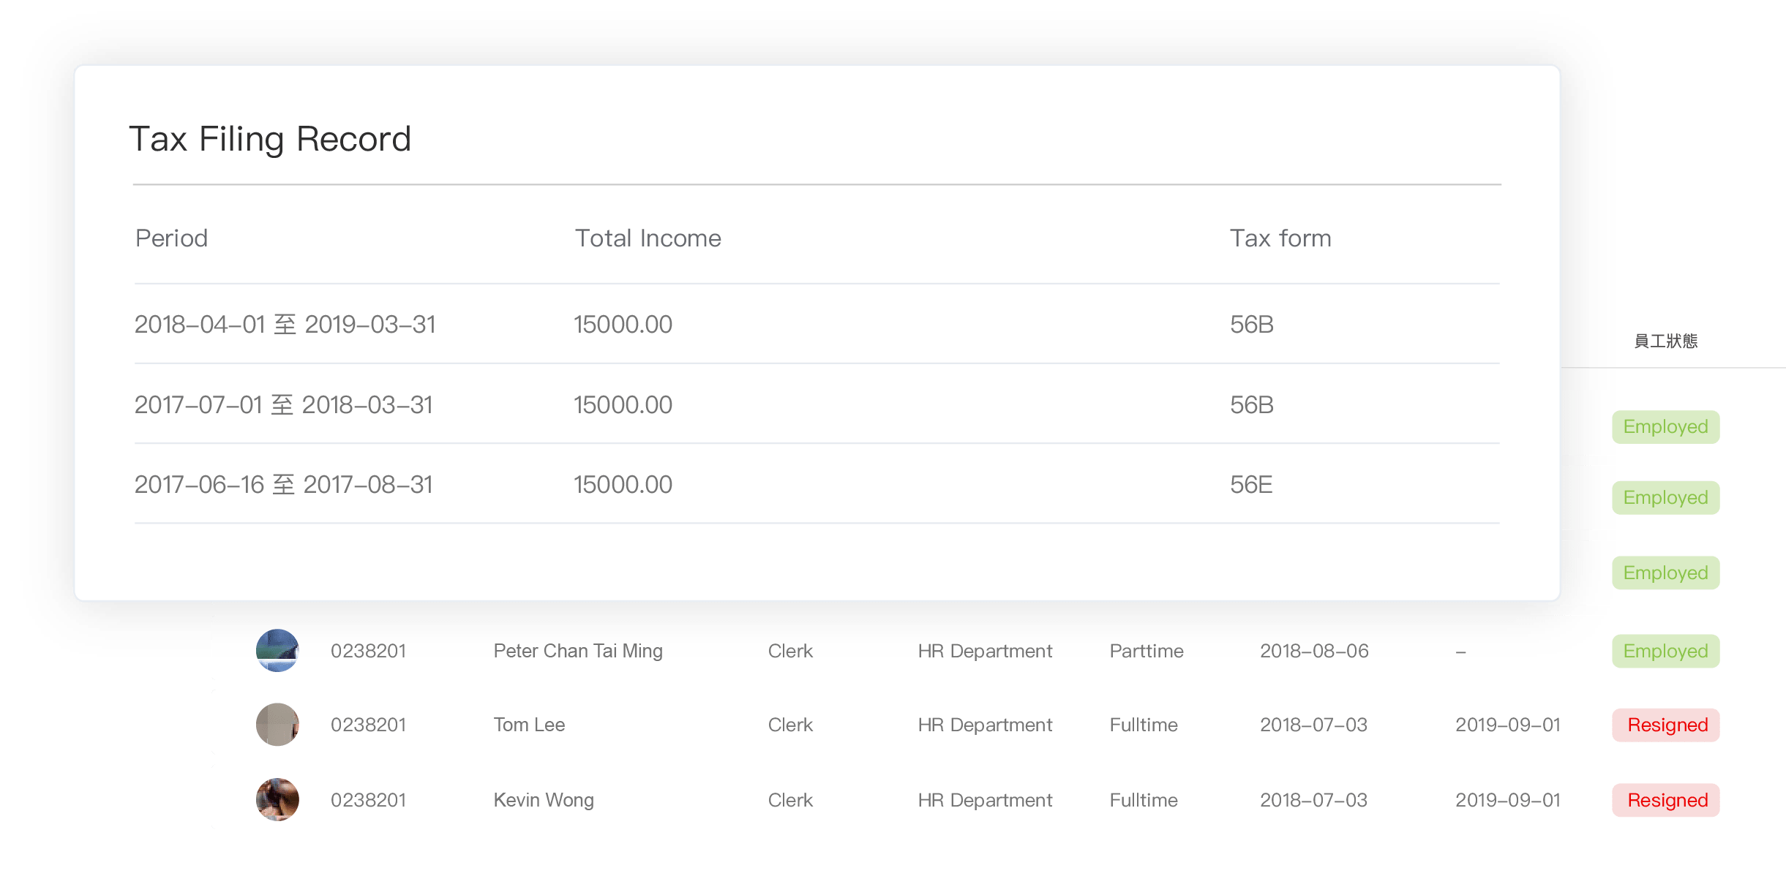Viewport: 1786px width, 887px height.
Task: Click the Period column header
Action: pyautogui.click(x=170, y=238)
